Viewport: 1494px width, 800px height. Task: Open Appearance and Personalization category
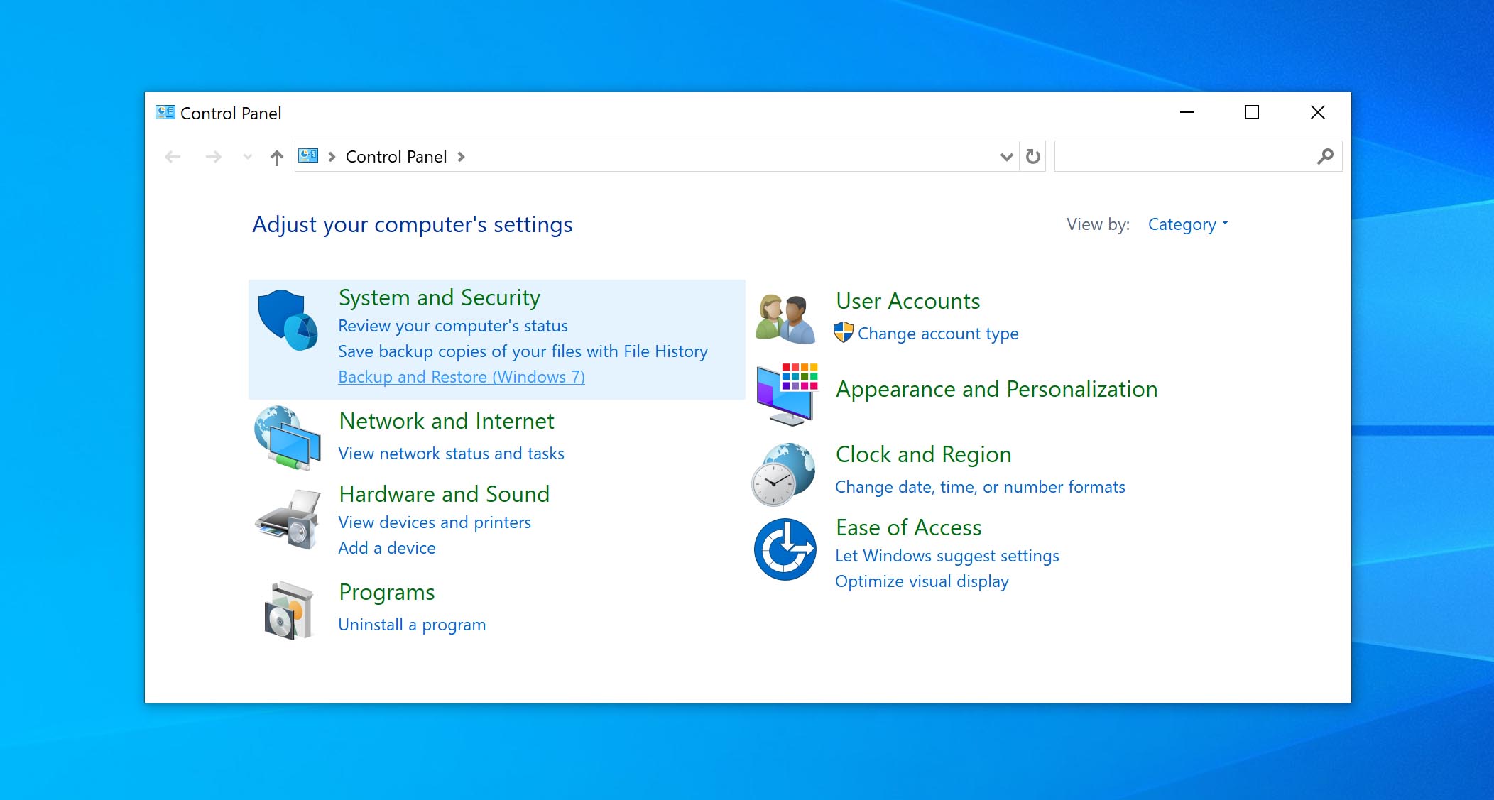997,390
